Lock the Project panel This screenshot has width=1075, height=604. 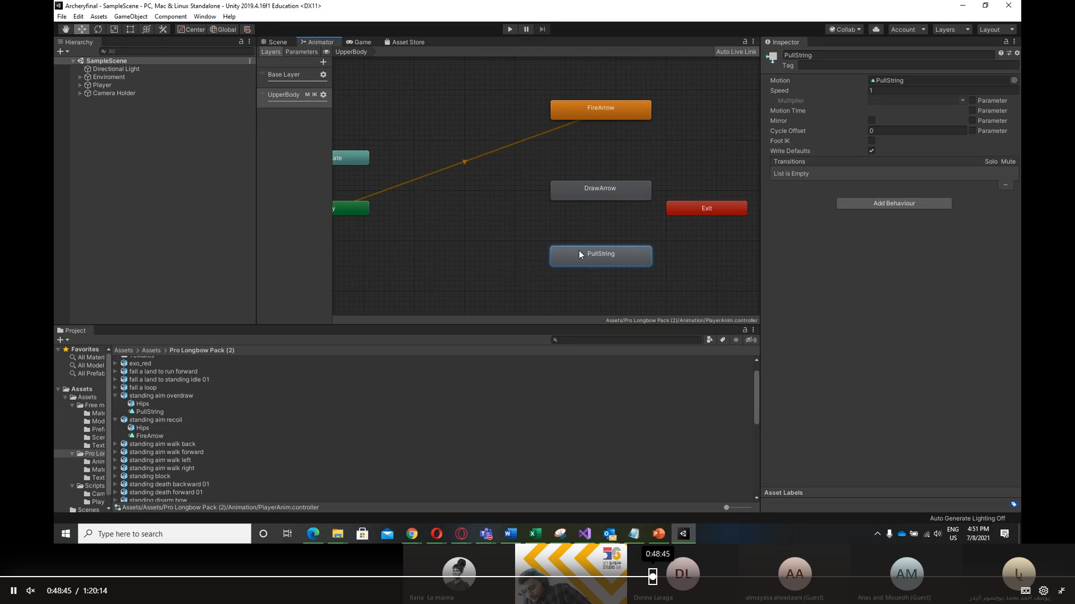pyautogui.click(x=745, y=331)
